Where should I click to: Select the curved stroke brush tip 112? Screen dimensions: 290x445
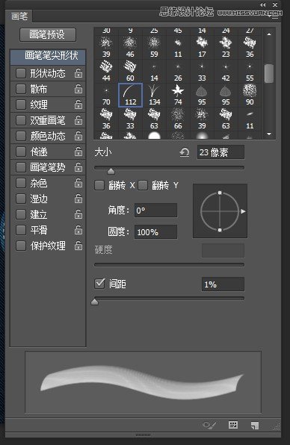click(x=130, y=95)
